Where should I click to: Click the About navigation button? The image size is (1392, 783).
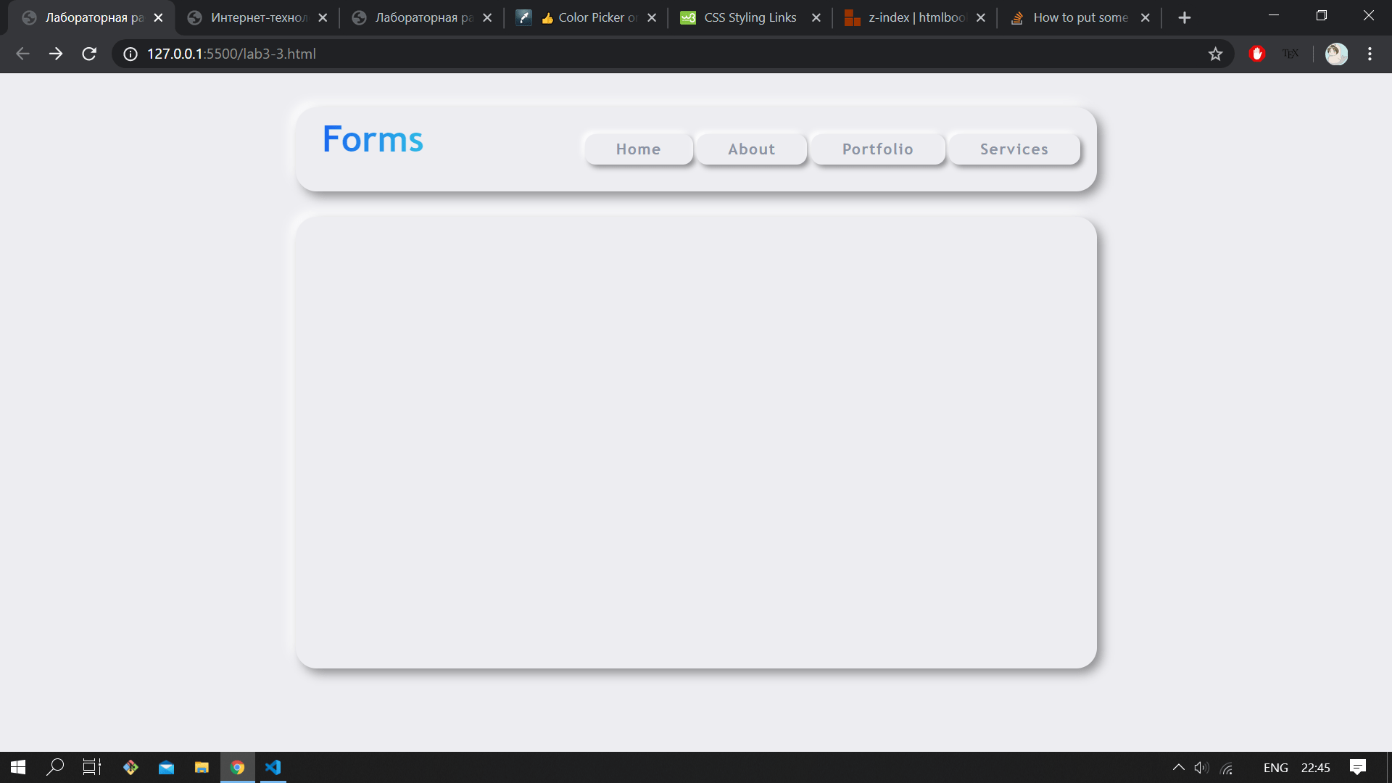click(x=751, y=149)
